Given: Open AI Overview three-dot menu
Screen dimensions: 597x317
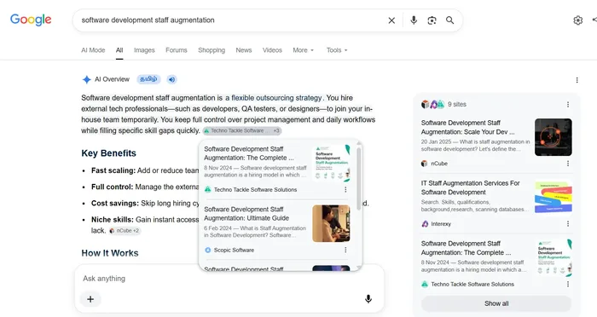Looking at the screenshot, I should (577, 80).
